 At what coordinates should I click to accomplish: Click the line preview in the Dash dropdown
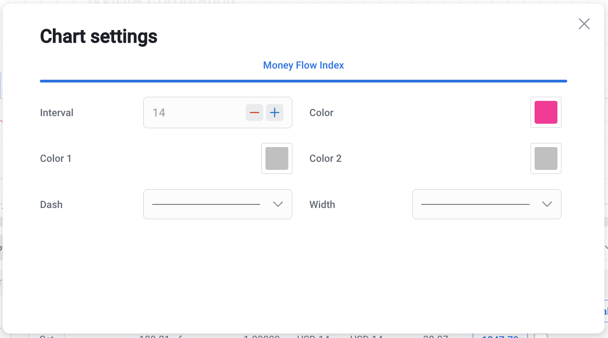[206, 204]
